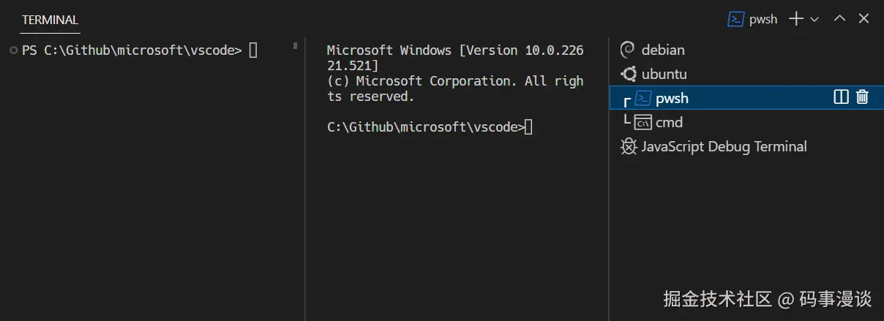Click the pwsh label in the panel header
This screenshot has width=884, height=321.
point(763,19)
